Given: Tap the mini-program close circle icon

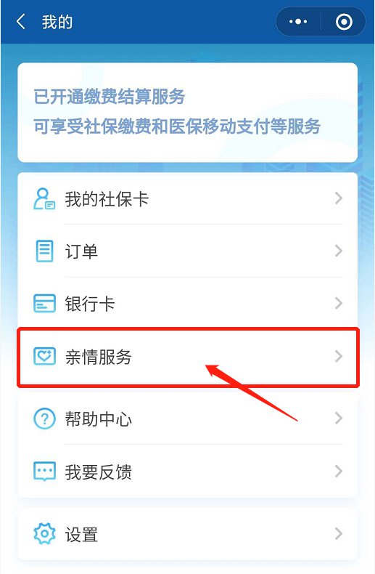Looking at the screenshot, I should pyautogui.click(x=344, y=22).
